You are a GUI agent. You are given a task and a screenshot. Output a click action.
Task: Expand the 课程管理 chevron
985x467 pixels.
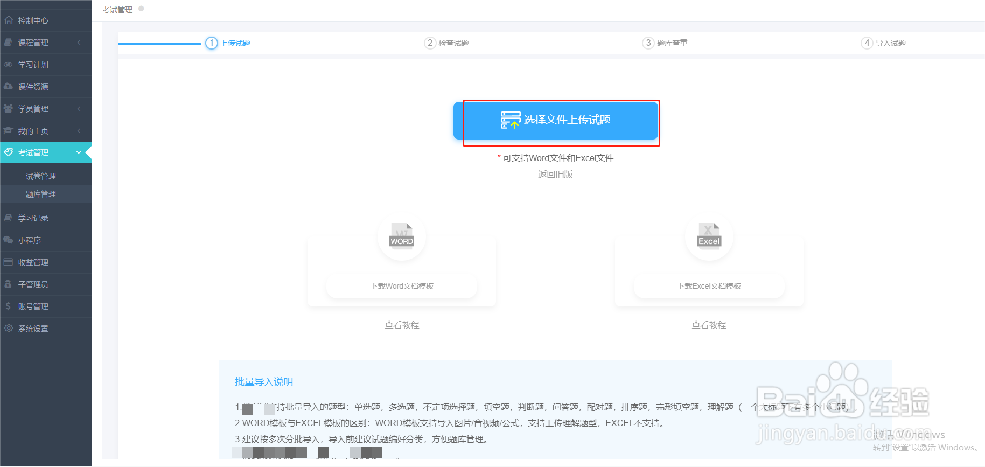click(79, 43)
